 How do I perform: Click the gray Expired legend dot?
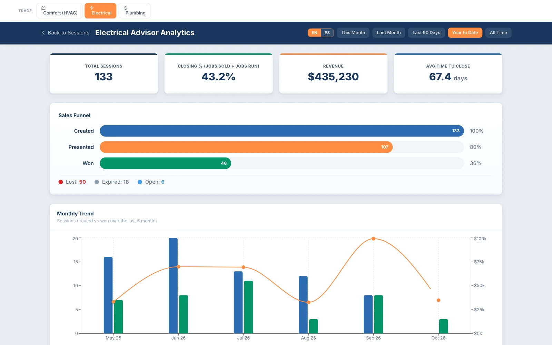(97, 182)
